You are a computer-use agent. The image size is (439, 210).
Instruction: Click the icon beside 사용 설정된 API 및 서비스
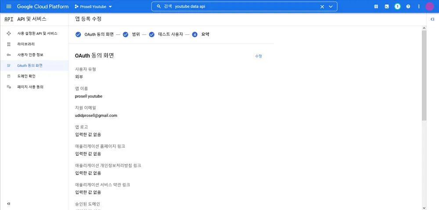[9, 33]
